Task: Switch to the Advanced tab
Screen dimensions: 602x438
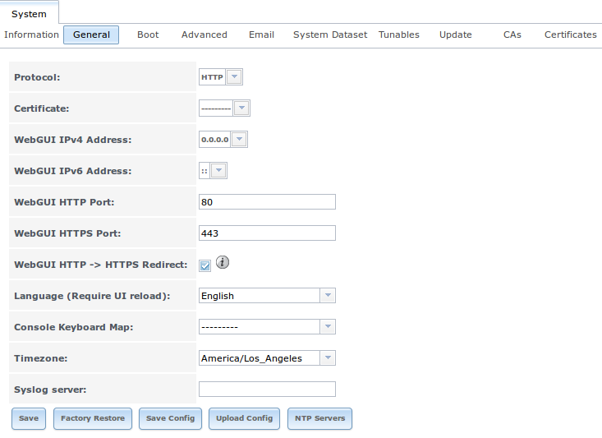Action: [x=204, y=35]
